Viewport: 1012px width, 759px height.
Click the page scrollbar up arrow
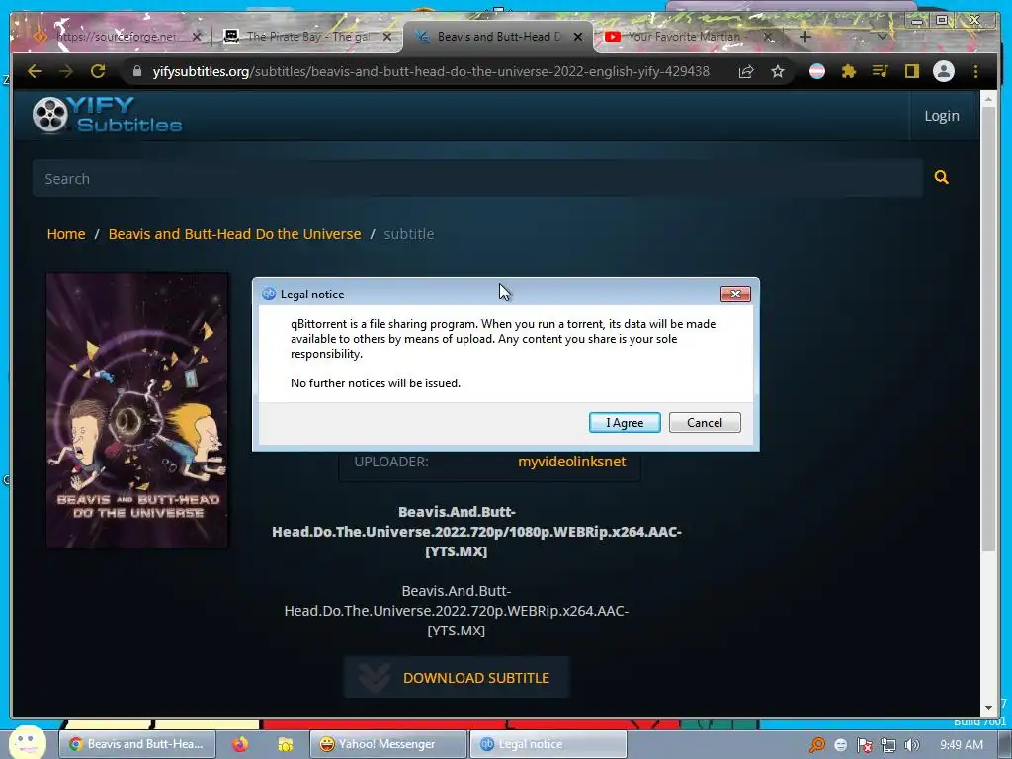(x=988, y=100)
